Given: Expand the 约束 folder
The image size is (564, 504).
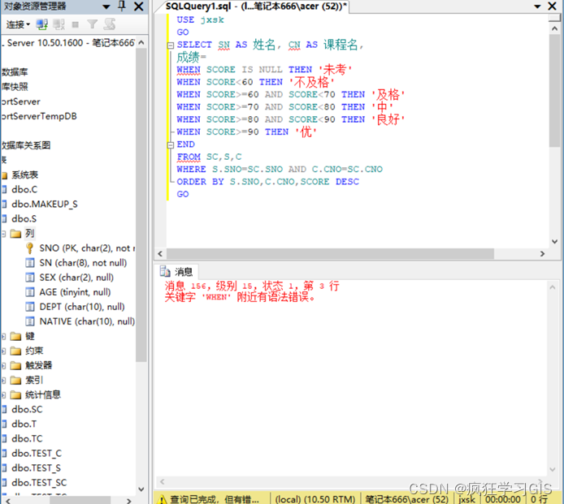Looking at the screenshot, I should click(x=3, y=351).
